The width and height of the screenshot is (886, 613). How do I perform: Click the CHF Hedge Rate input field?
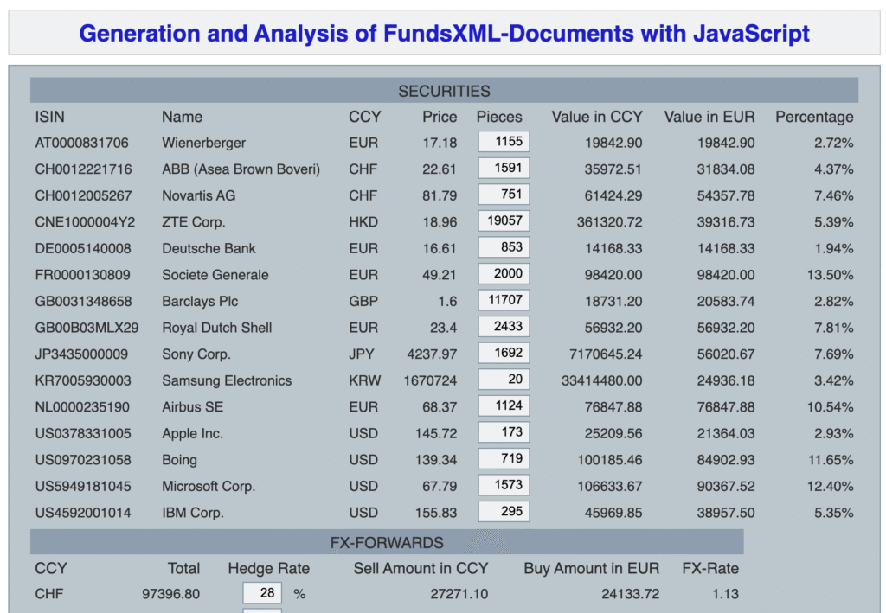pyautogui.click(x=262, y=593)
